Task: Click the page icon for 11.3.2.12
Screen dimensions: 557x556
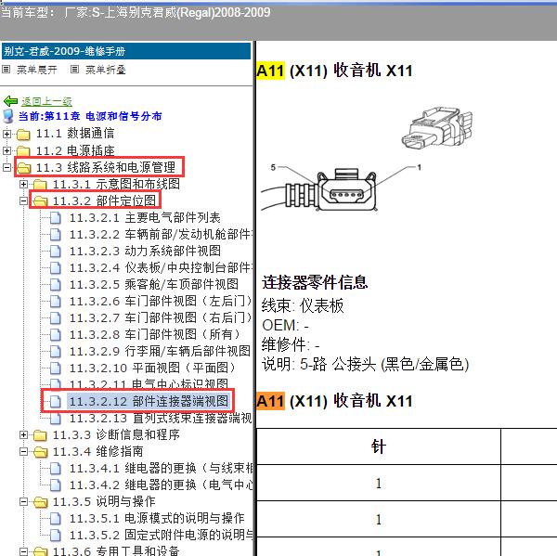Action: pyautogui.click(x=56, y=402)
